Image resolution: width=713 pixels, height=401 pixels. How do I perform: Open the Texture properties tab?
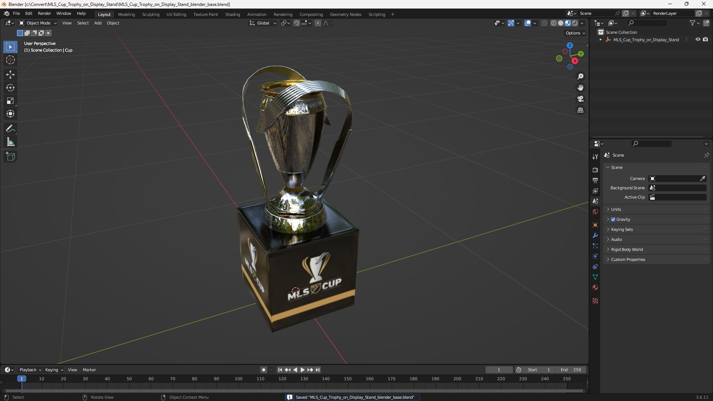tap(595, 301)
